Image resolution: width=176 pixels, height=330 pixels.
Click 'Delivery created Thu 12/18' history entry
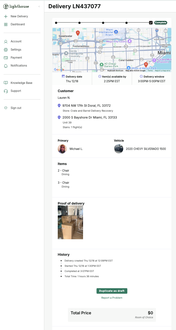point(89,261)
